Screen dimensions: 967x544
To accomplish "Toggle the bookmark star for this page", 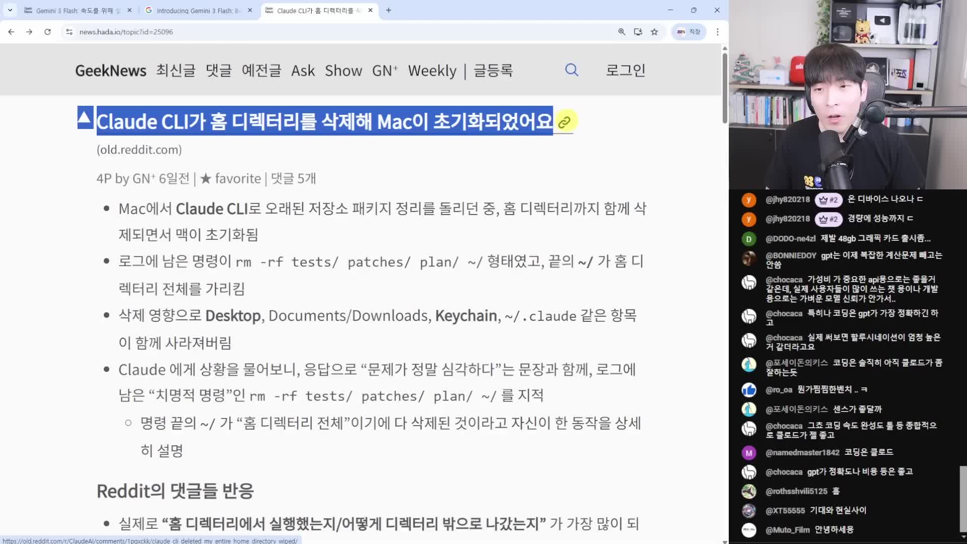I will pyautogui.click(x=654, y=32).
